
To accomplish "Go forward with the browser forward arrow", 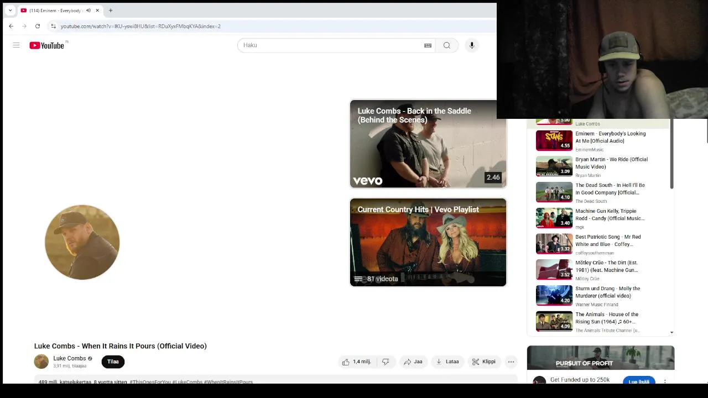I will 24,26.
